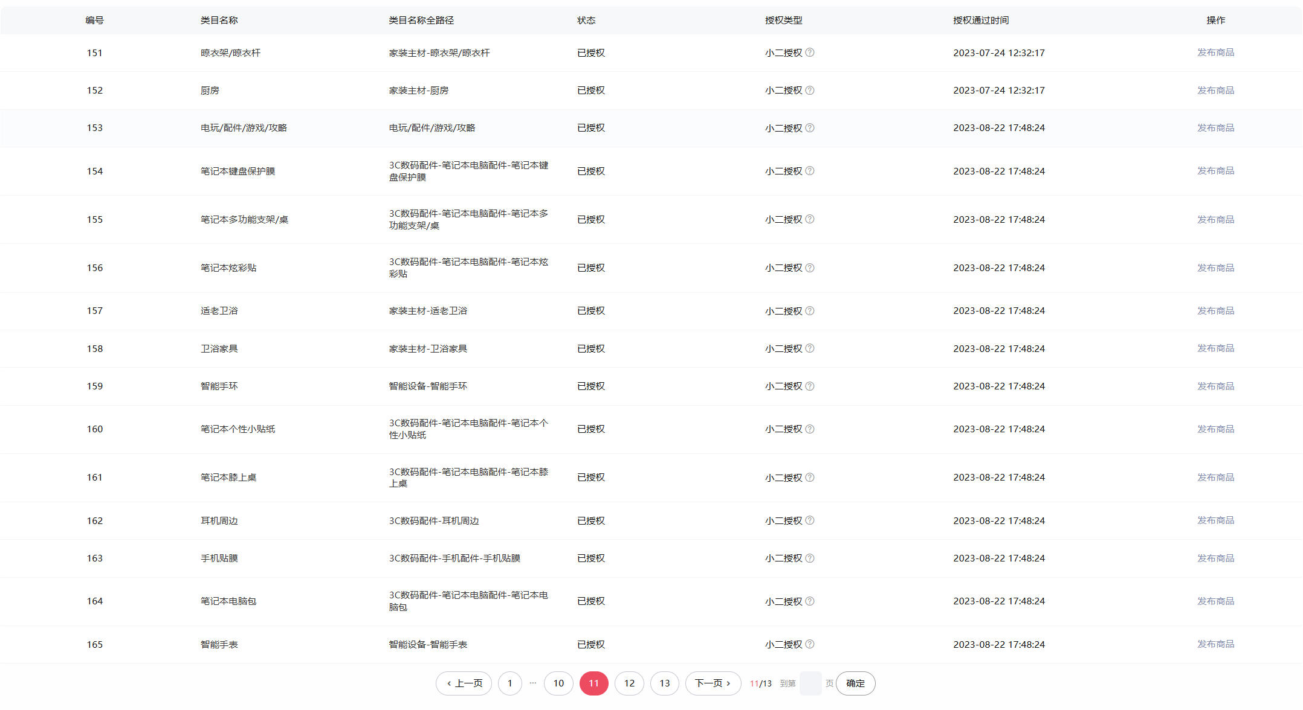The height and width of the screenshot is (710, 1303).
Task: Go to previous page with 上一页
Action: [x=464, y=683]
